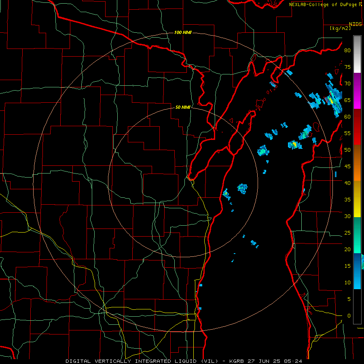
Task: Select the 50 value on the scale
Action: (347, 150)
